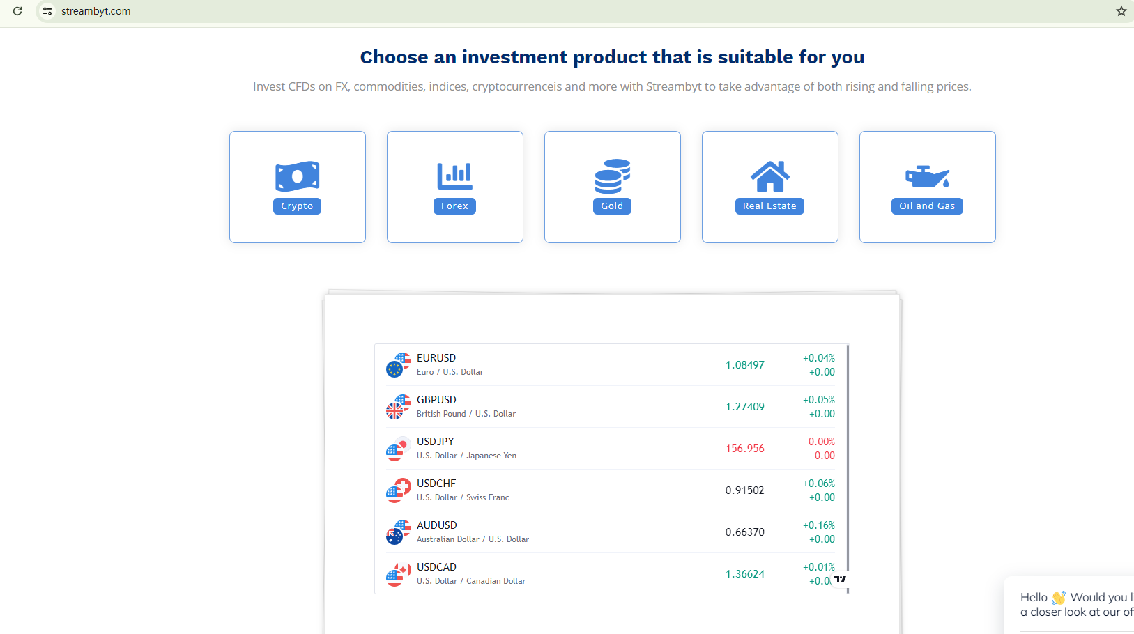Choose the Oil and Gas label button
The width and height of the screenshot is (1134, 634).
[927, 206]
